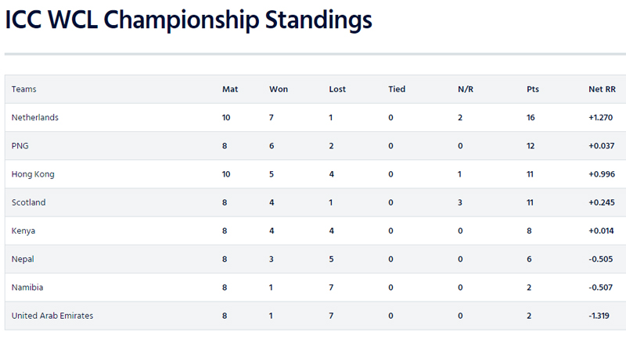Screen dimensions: 626x343
Task: Sort by the Mat column header
Action: point(230,89)
